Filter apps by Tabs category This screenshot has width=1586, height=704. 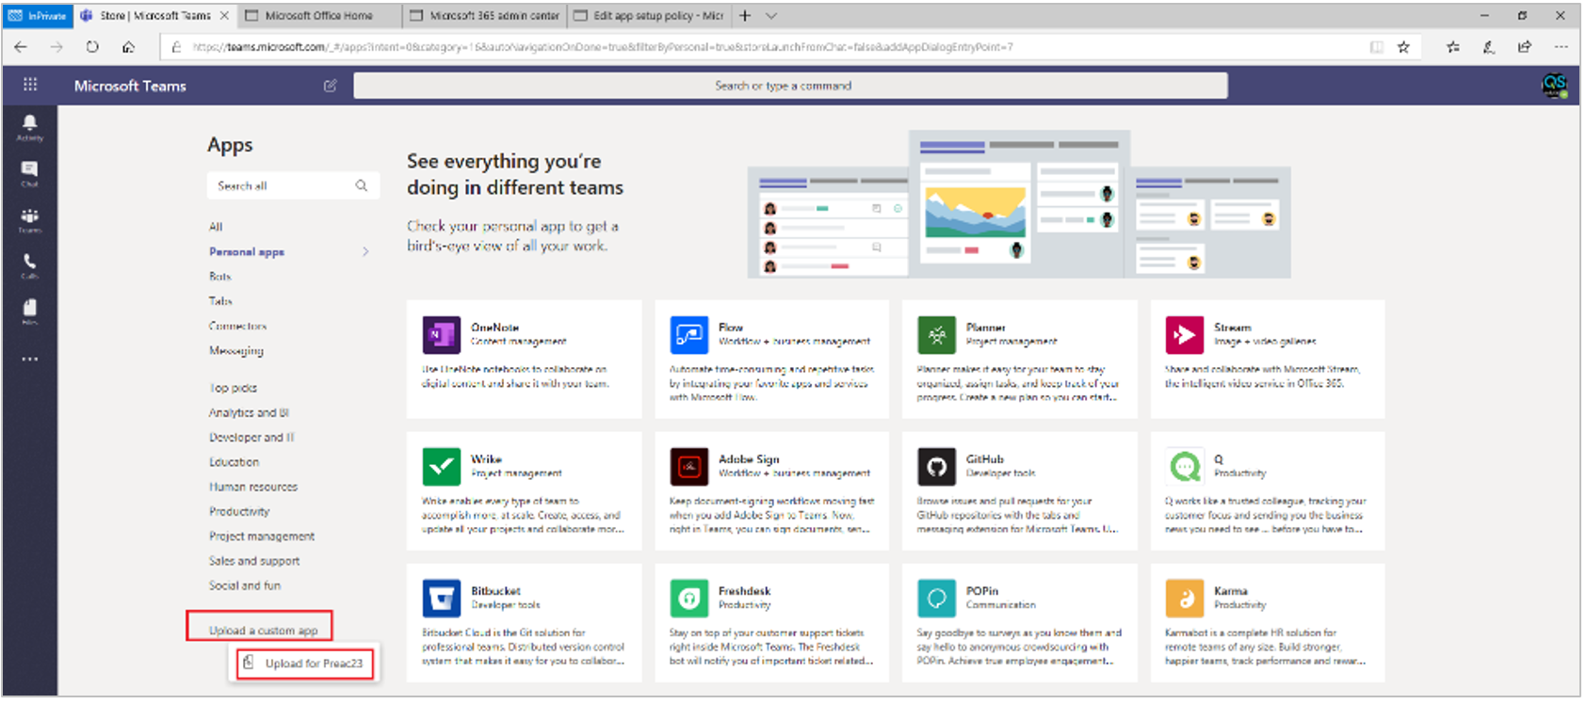click(x=220, y=301)
